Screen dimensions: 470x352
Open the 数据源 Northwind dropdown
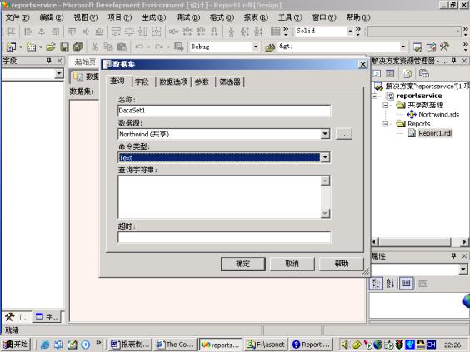(325, 134)
